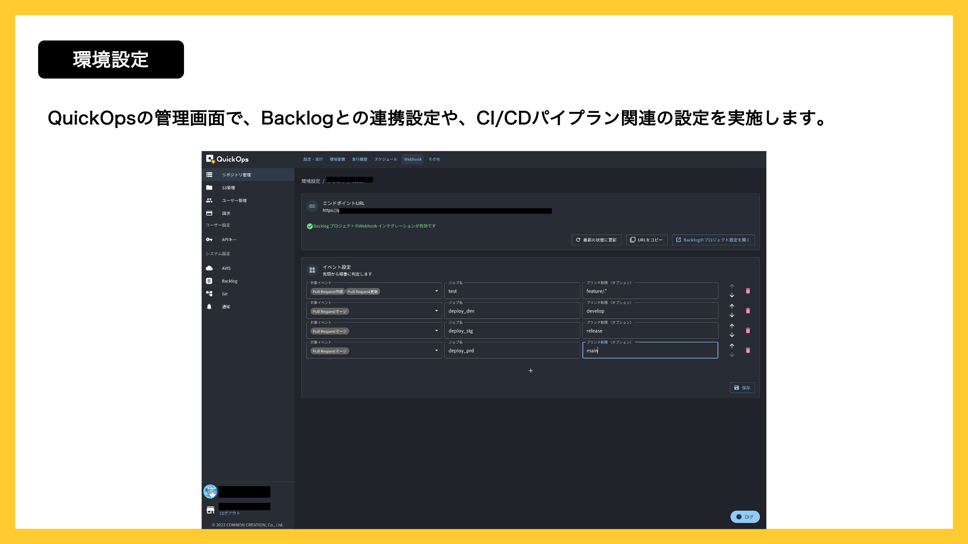Move the deploy_prd row up

[x=731, y=346]
